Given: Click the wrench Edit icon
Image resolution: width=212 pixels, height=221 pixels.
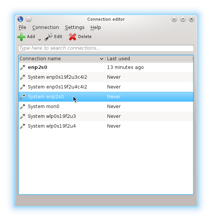Looking at the screenshot, I should 48,37.
